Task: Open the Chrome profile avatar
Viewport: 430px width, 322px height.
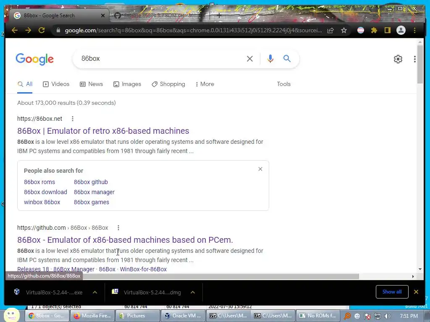Action: point(401,30)
